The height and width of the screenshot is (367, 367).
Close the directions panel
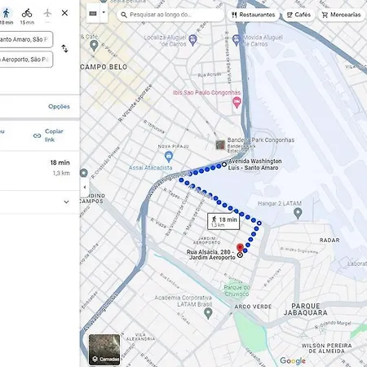64,13
